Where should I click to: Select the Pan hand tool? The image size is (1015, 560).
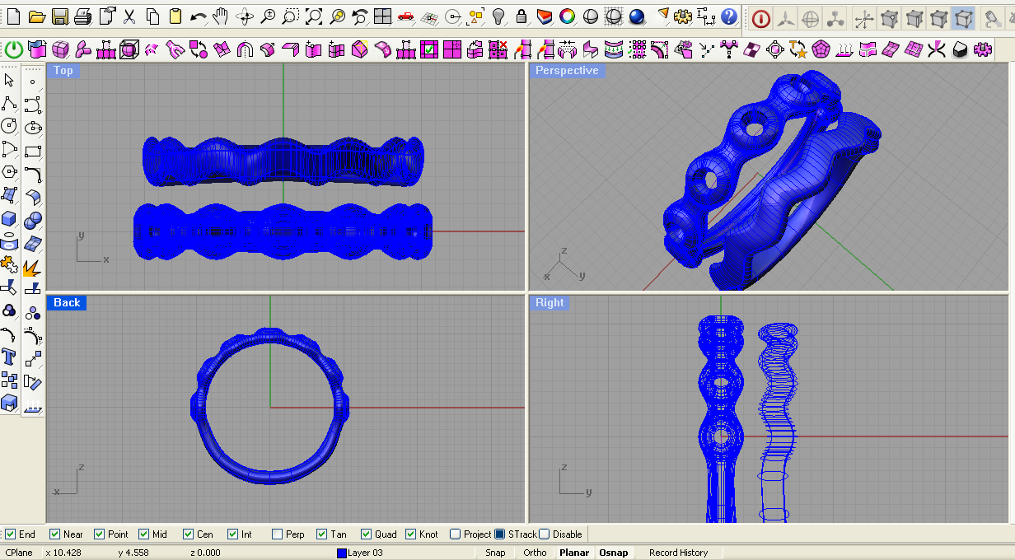coord(220,16)
